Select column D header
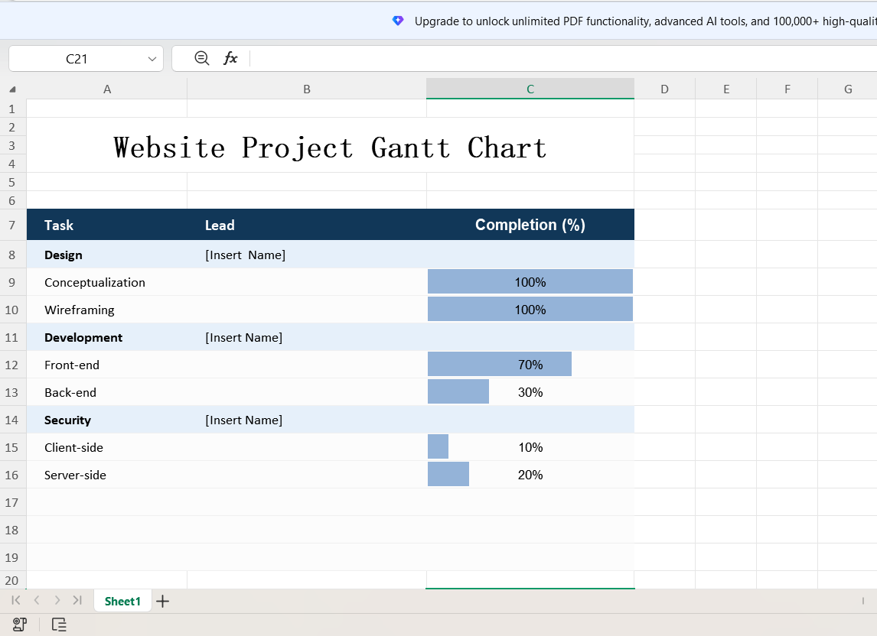This screenshot has height=636, width=877. tap(664, 89)
